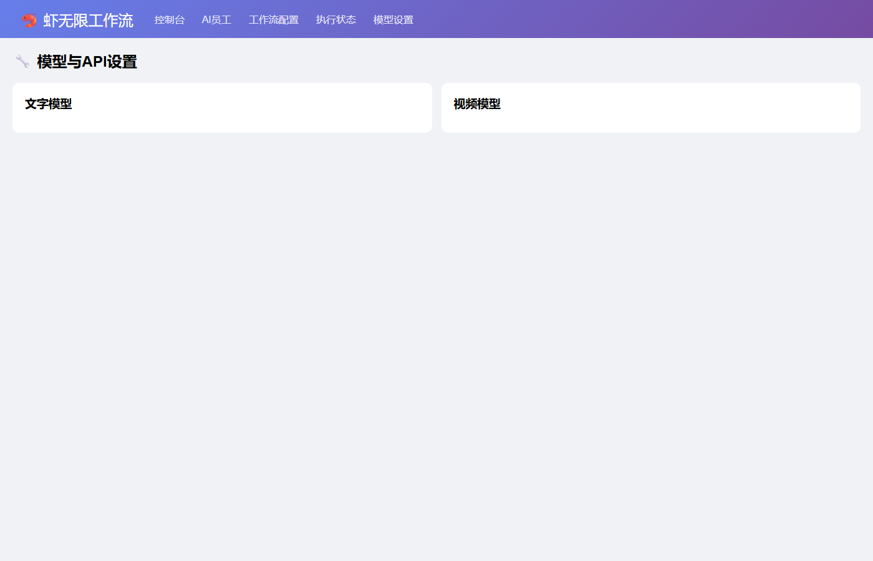This screenshot has height=561, width=873.
Task: Open 工作流配置 in the top navigation
Action: click(274, 20)
